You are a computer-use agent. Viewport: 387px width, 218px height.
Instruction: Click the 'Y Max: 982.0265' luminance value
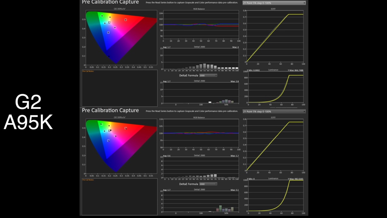point(295,179)
